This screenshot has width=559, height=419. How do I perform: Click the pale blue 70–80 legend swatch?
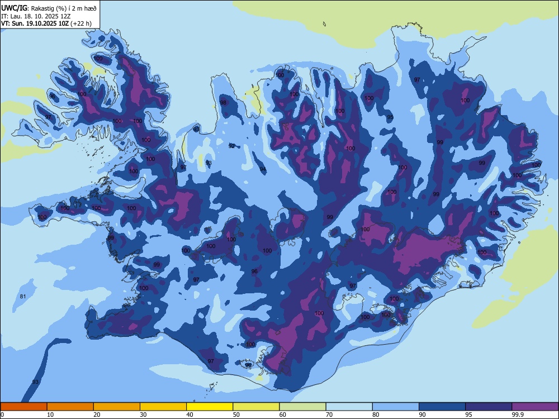pyautogui.click(x=349, y=407)
